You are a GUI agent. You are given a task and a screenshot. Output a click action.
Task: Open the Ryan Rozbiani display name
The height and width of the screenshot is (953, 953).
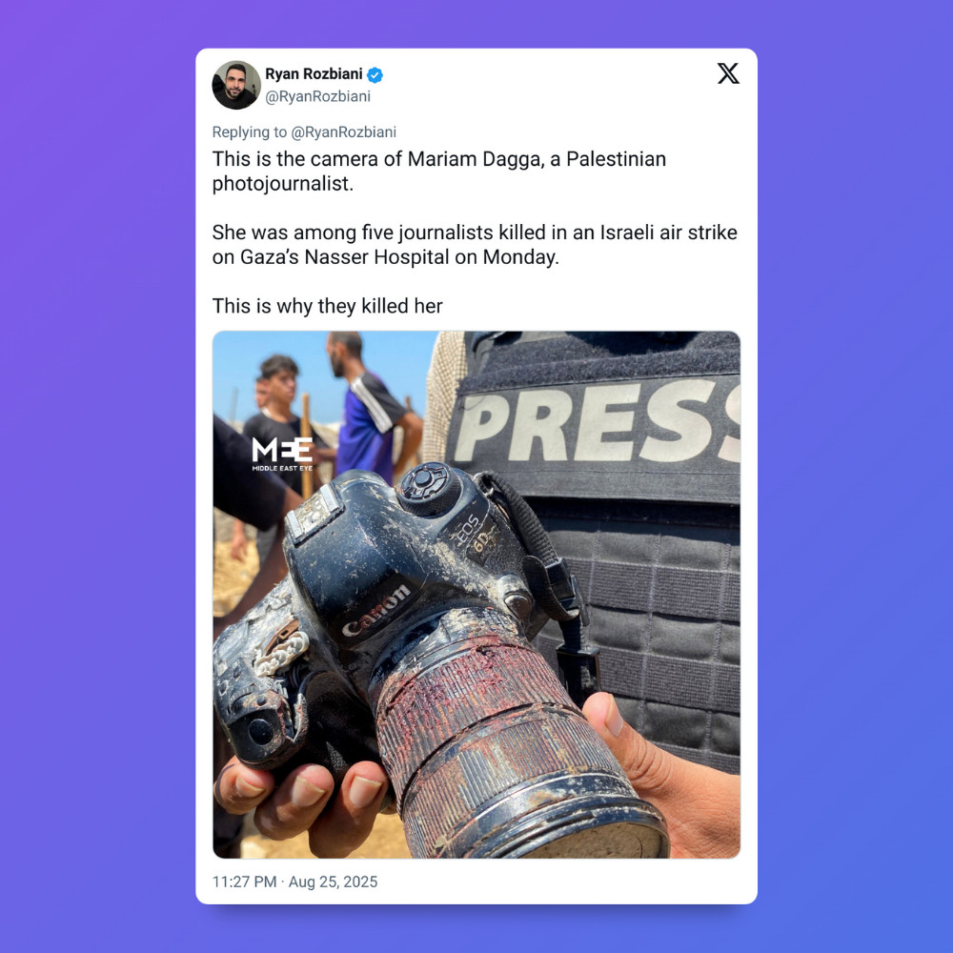click(x=314, y=74)
